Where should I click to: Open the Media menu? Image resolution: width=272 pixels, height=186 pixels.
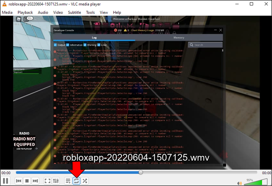coord(7,12)
